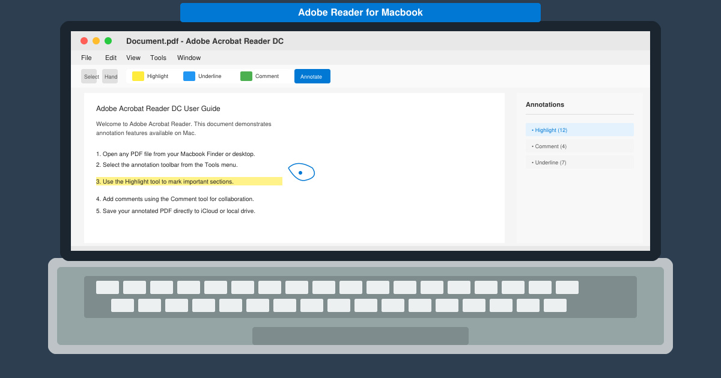Choose the Highlight tool label
The height and width of the screenshot is (378, 721).
point(157,76)
